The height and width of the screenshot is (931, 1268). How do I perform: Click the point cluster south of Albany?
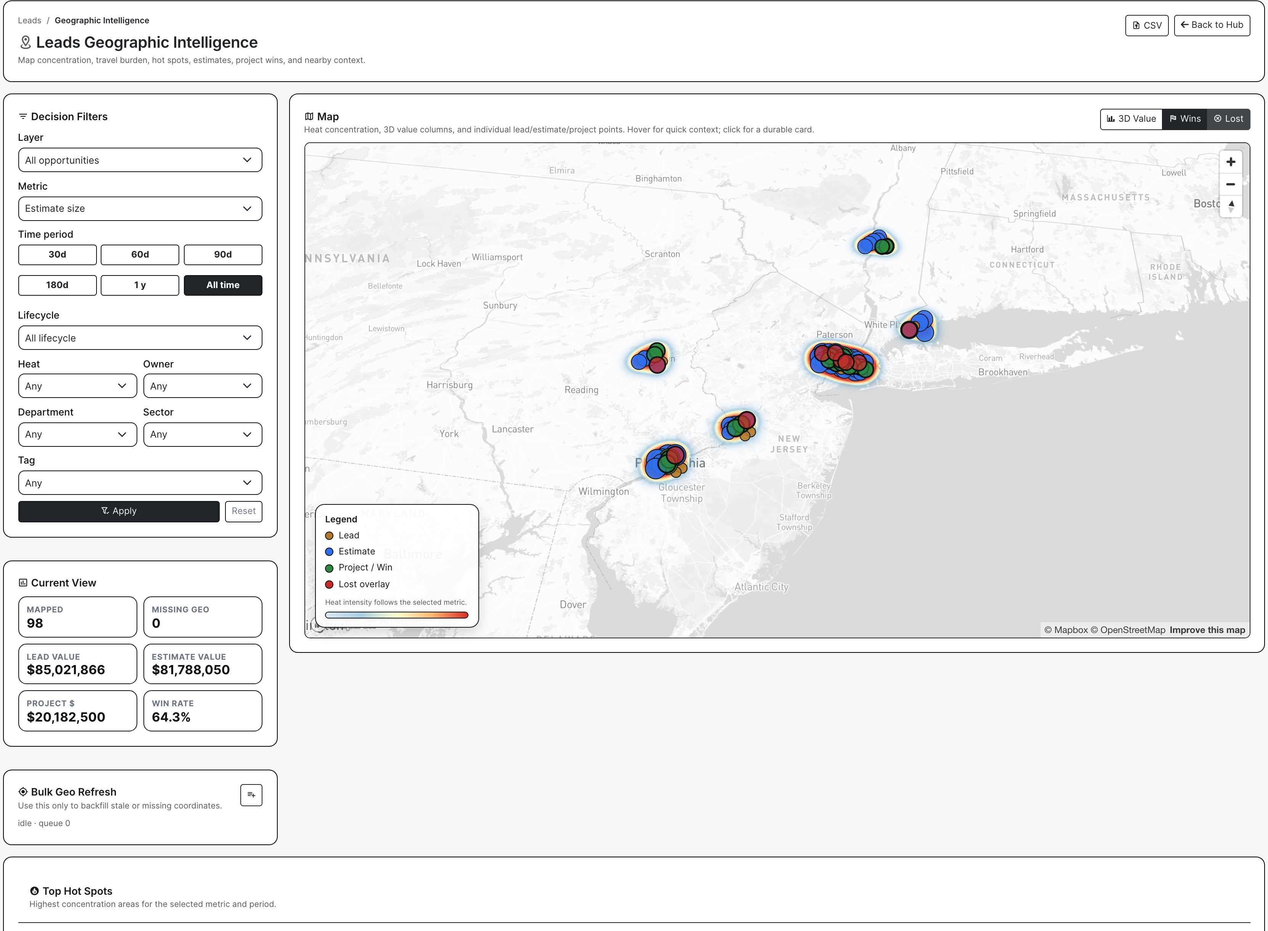[x=876, y=243]
